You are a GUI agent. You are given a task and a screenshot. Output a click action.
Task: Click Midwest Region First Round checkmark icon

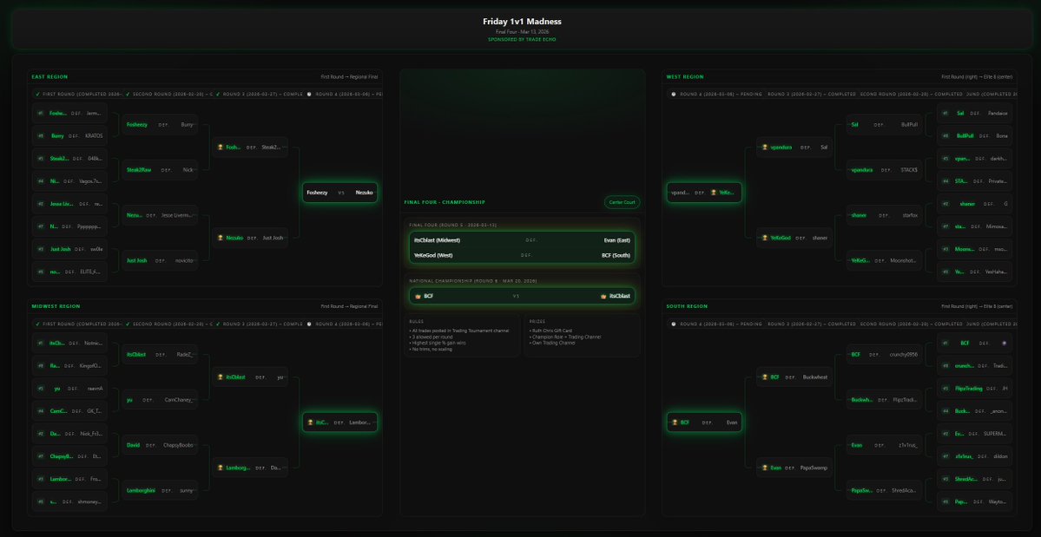pyautogui.click(x=38, y=324)
